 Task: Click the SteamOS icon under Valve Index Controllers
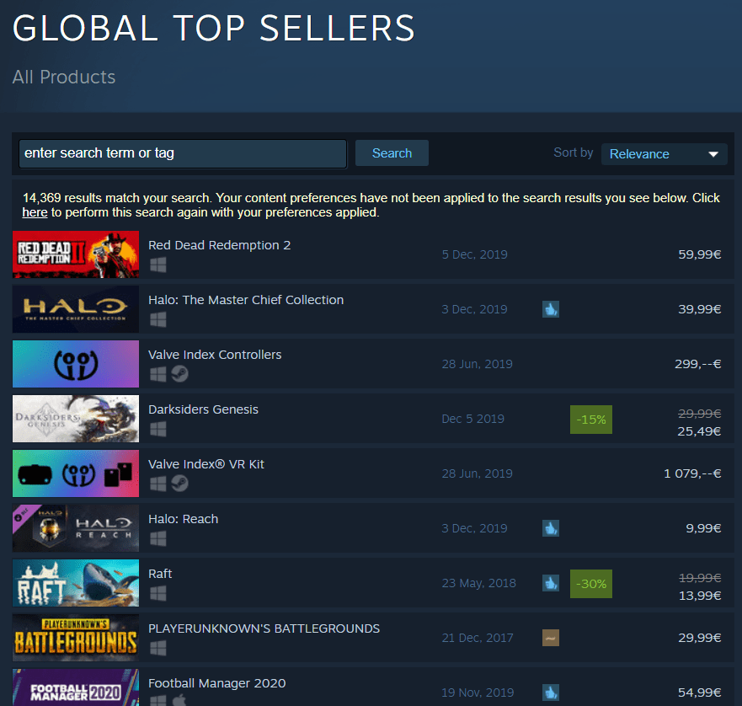[180, 374]
